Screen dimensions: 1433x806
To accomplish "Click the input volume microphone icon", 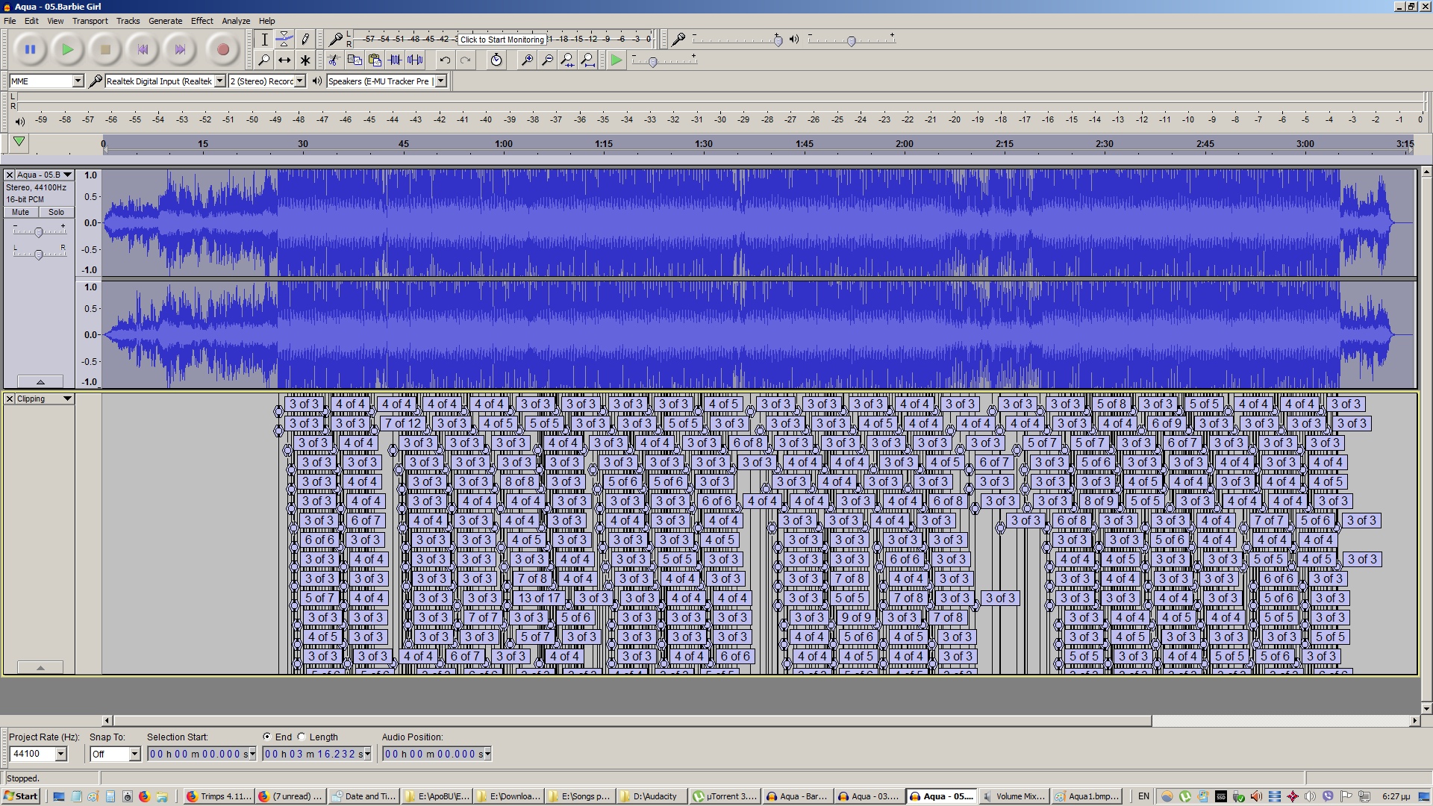I will click(678, 39).
